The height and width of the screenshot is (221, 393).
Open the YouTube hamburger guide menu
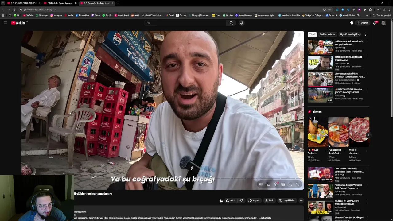coord(6,23)
